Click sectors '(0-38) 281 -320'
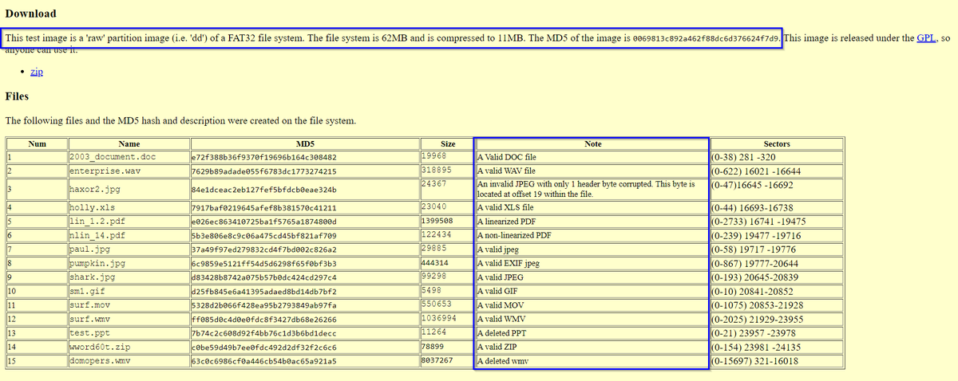958x381 pixels. (742, 158)
